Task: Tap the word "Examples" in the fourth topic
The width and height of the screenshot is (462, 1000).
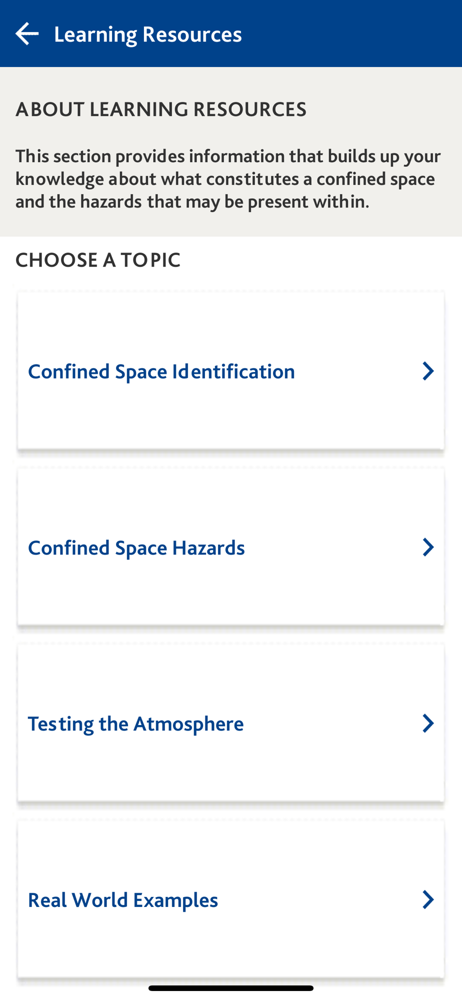Action: pos(175,900)
